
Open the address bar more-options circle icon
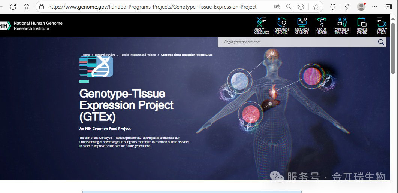[301, 7]
